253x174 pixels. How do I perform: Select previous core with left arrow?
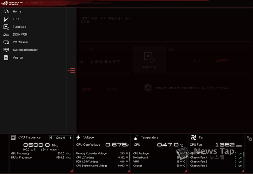click(x=51, y=138)
